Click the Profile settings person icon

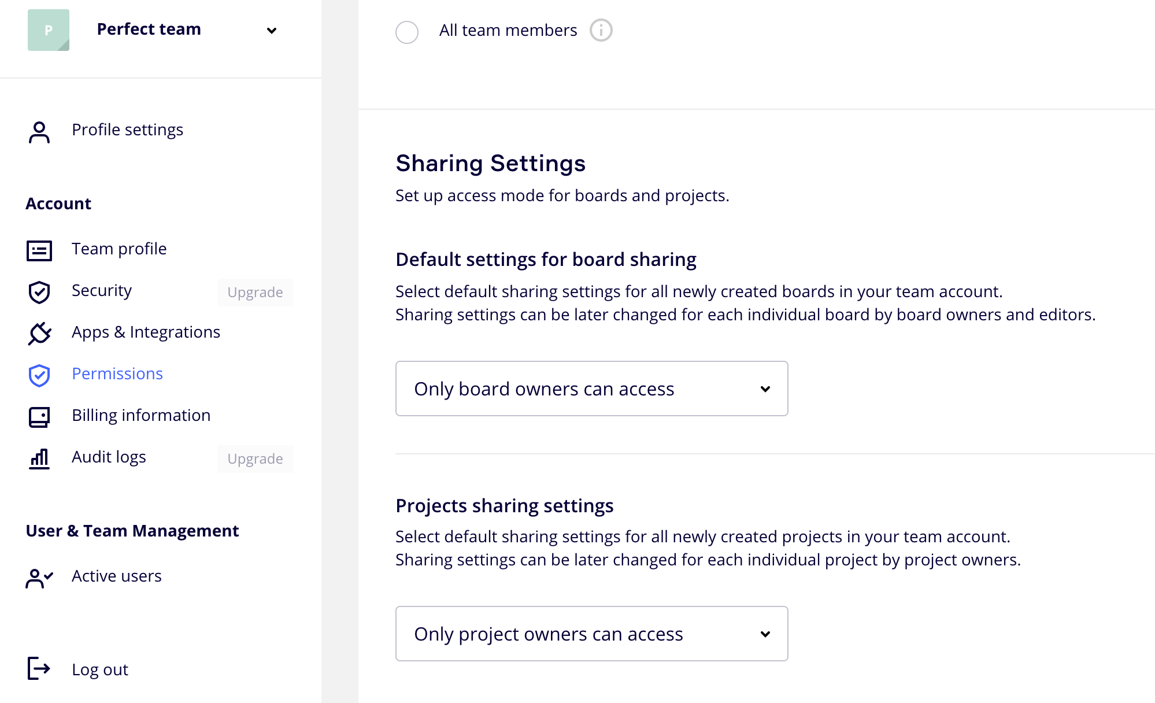[39, 132]
